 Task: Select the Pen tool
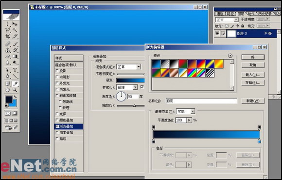coord(8,76)
